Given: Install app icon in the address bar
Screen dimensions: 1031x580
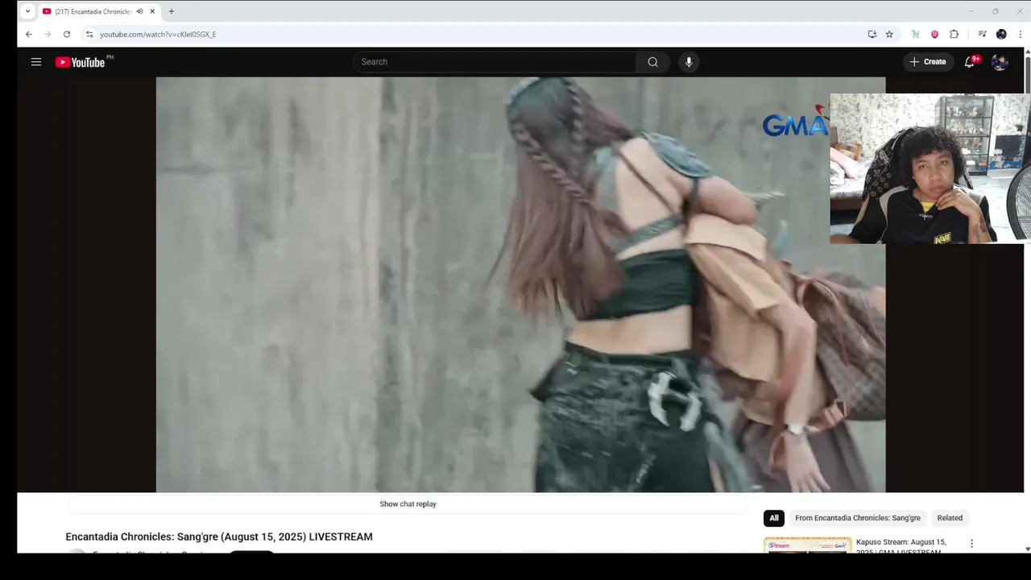Looking at the screenshot, I should 872,35.
